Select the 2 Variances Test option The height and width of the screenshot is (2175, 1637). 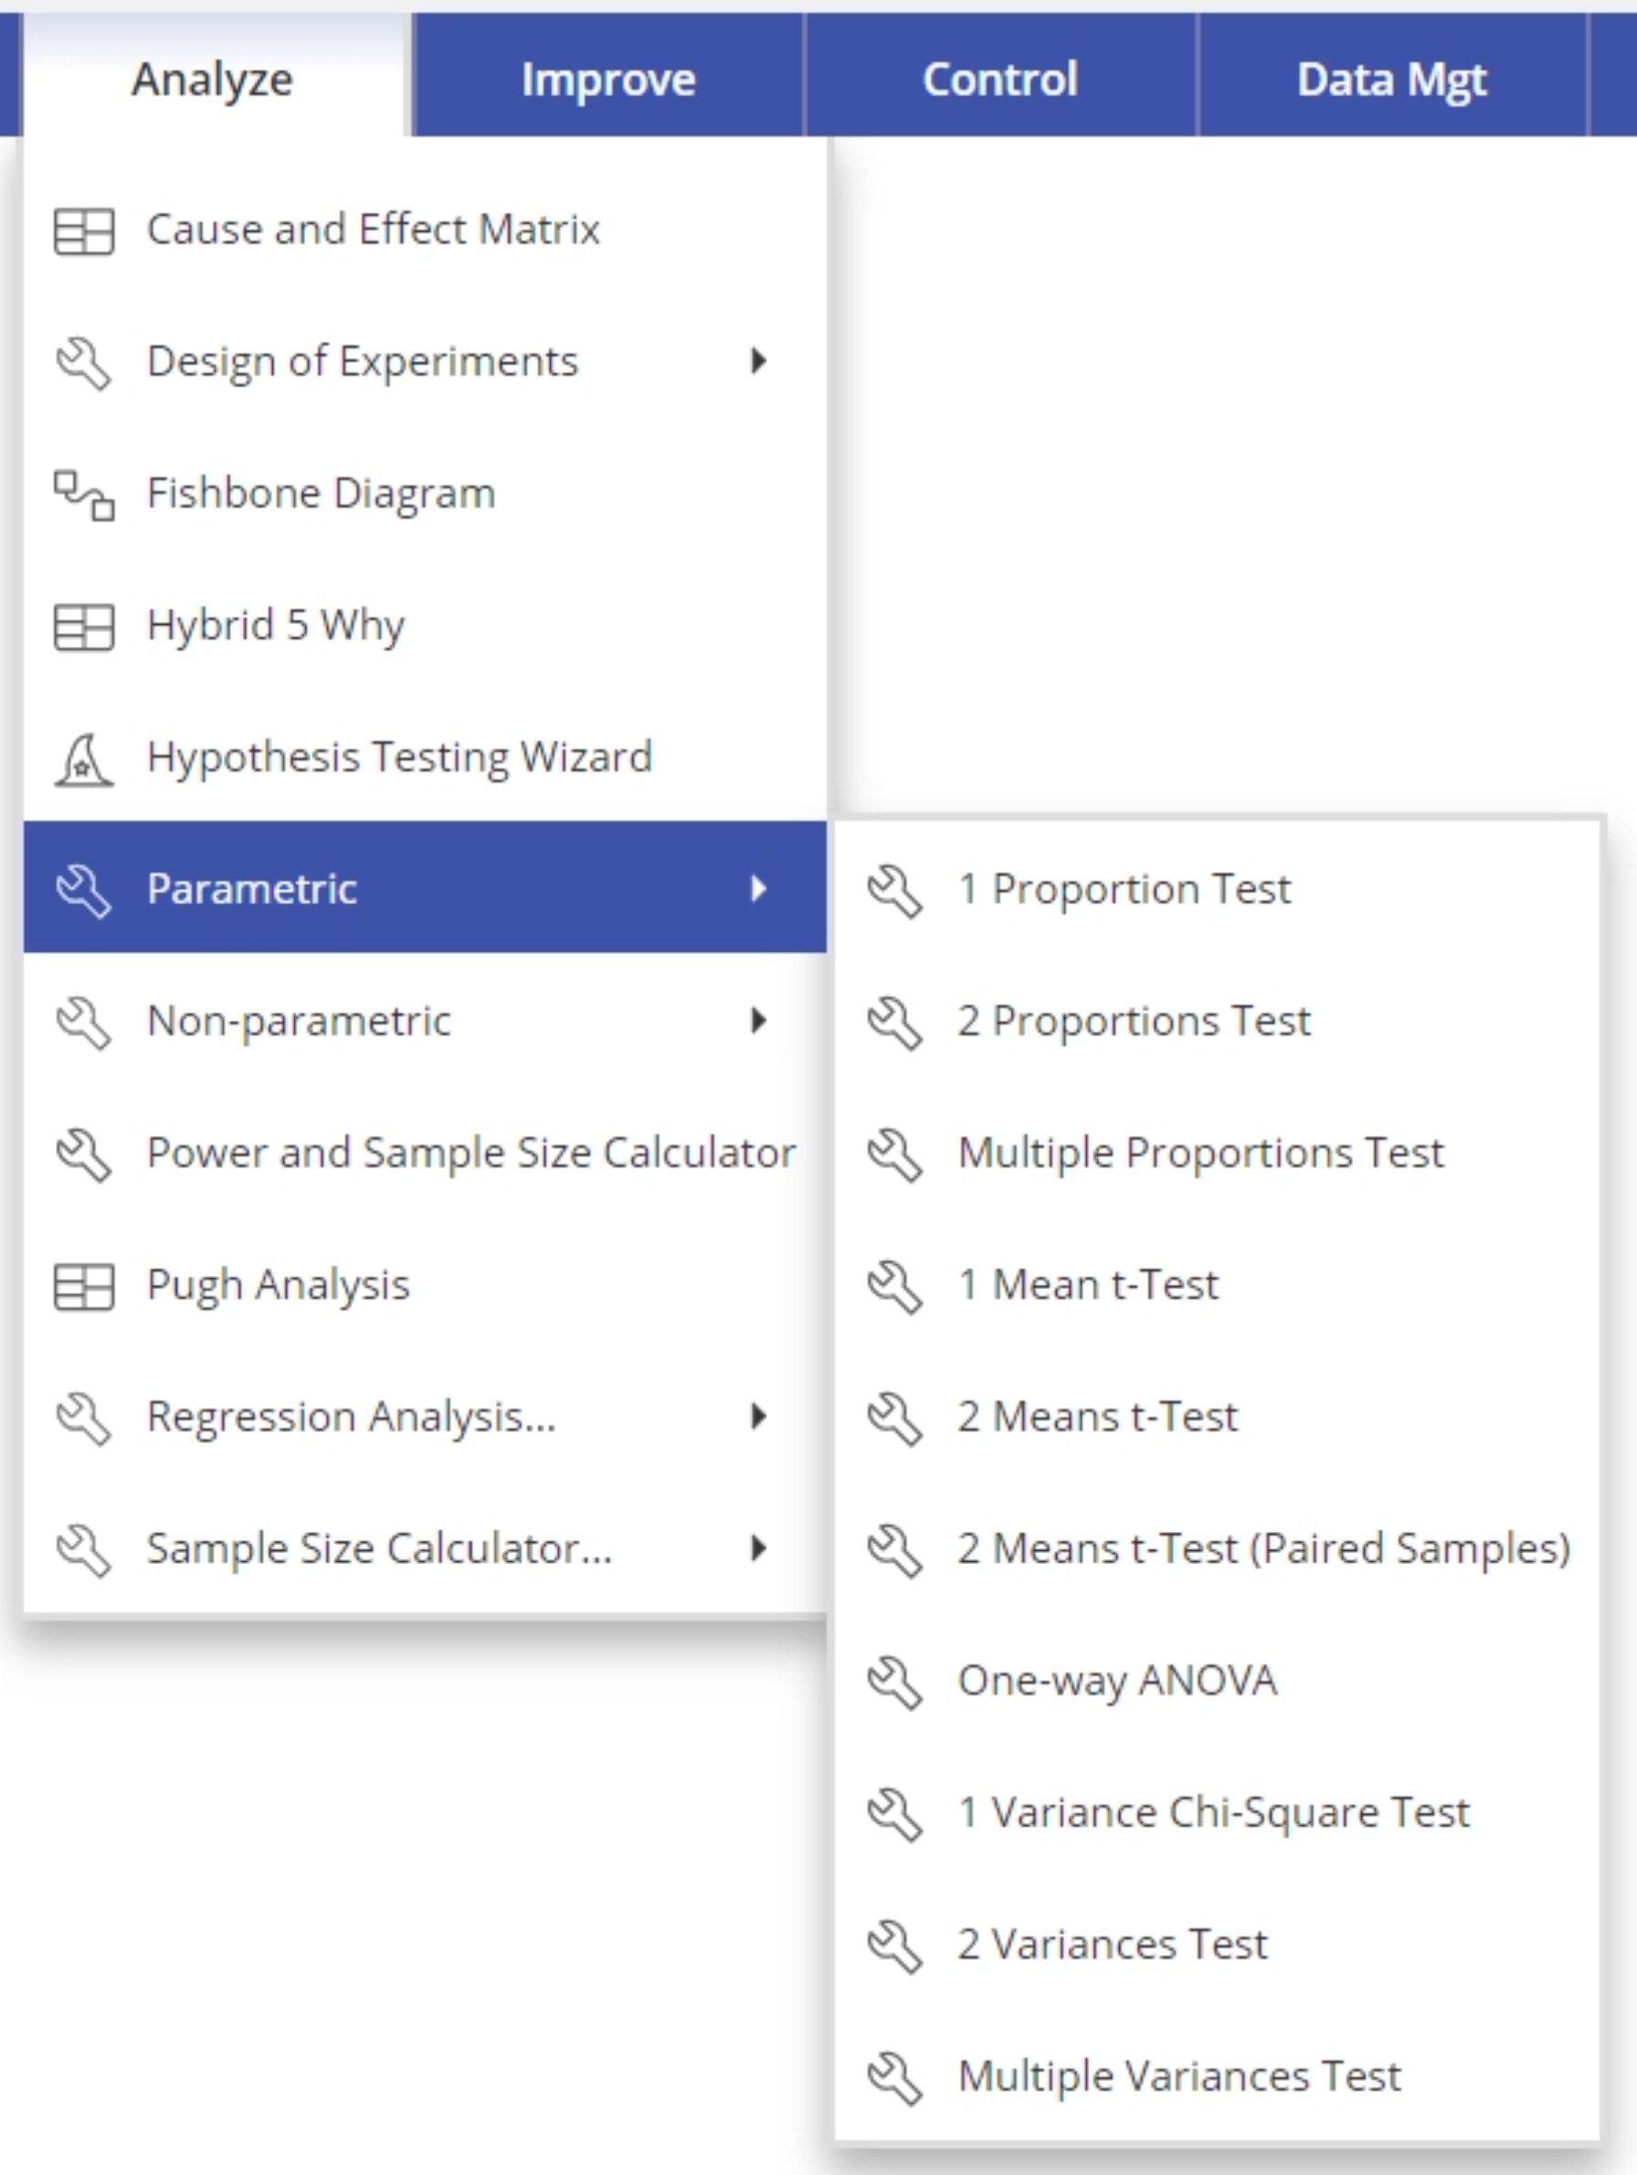pos(1112,1944)
